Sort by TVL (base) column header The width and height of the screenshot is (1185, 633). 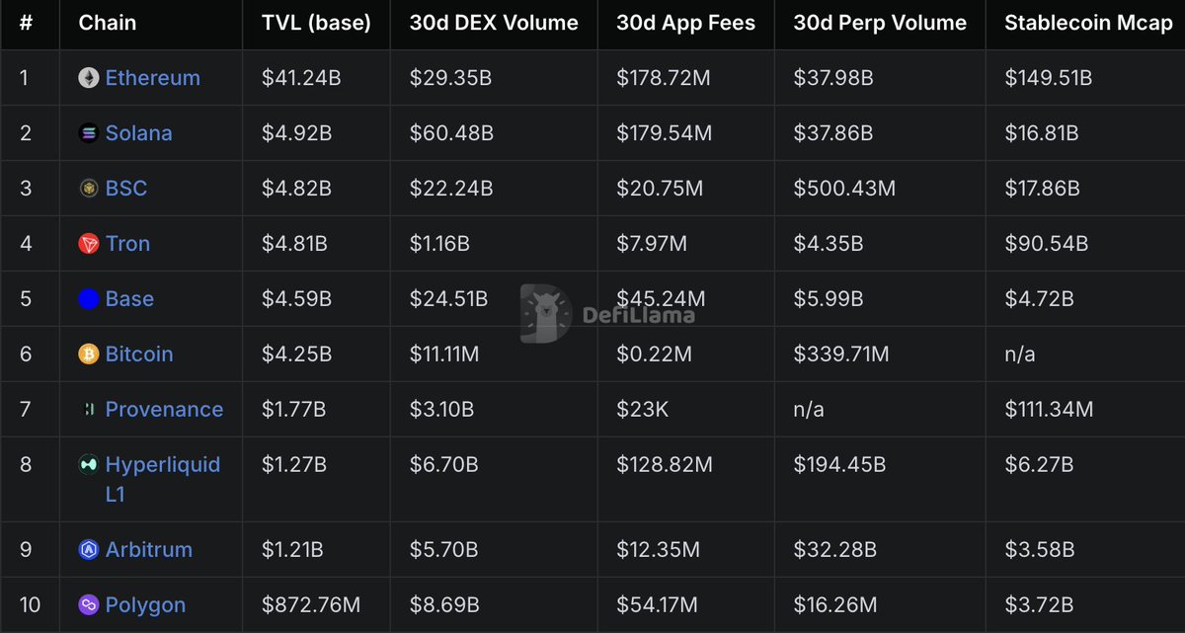tap(316, 24)
